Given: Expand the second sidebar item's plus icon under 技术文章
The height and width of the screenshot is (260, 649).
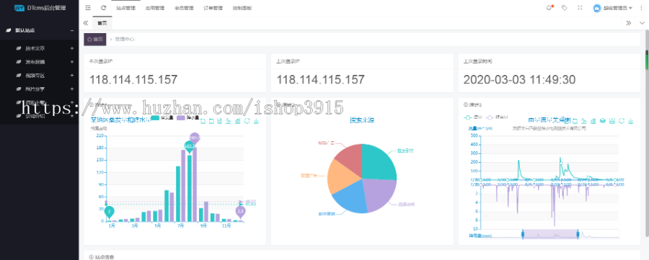Looking at the screenshot, I should tap(72, 62).
